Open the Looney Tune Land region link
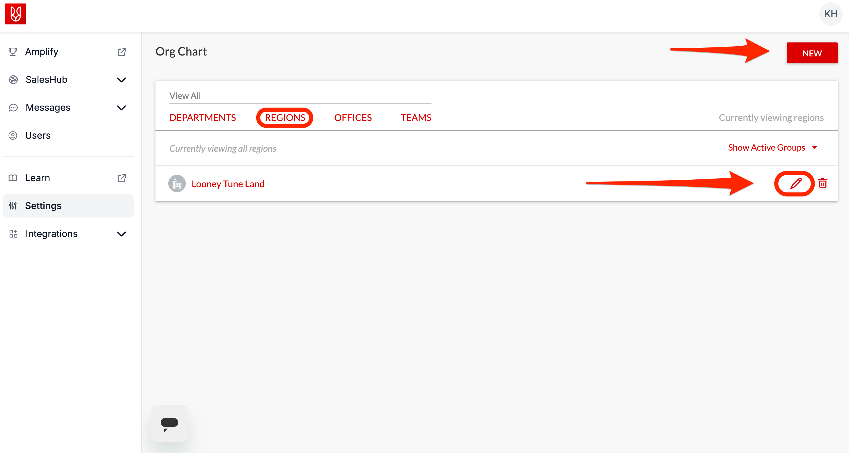This screenshot has height=453, width=849. [228, 184]
